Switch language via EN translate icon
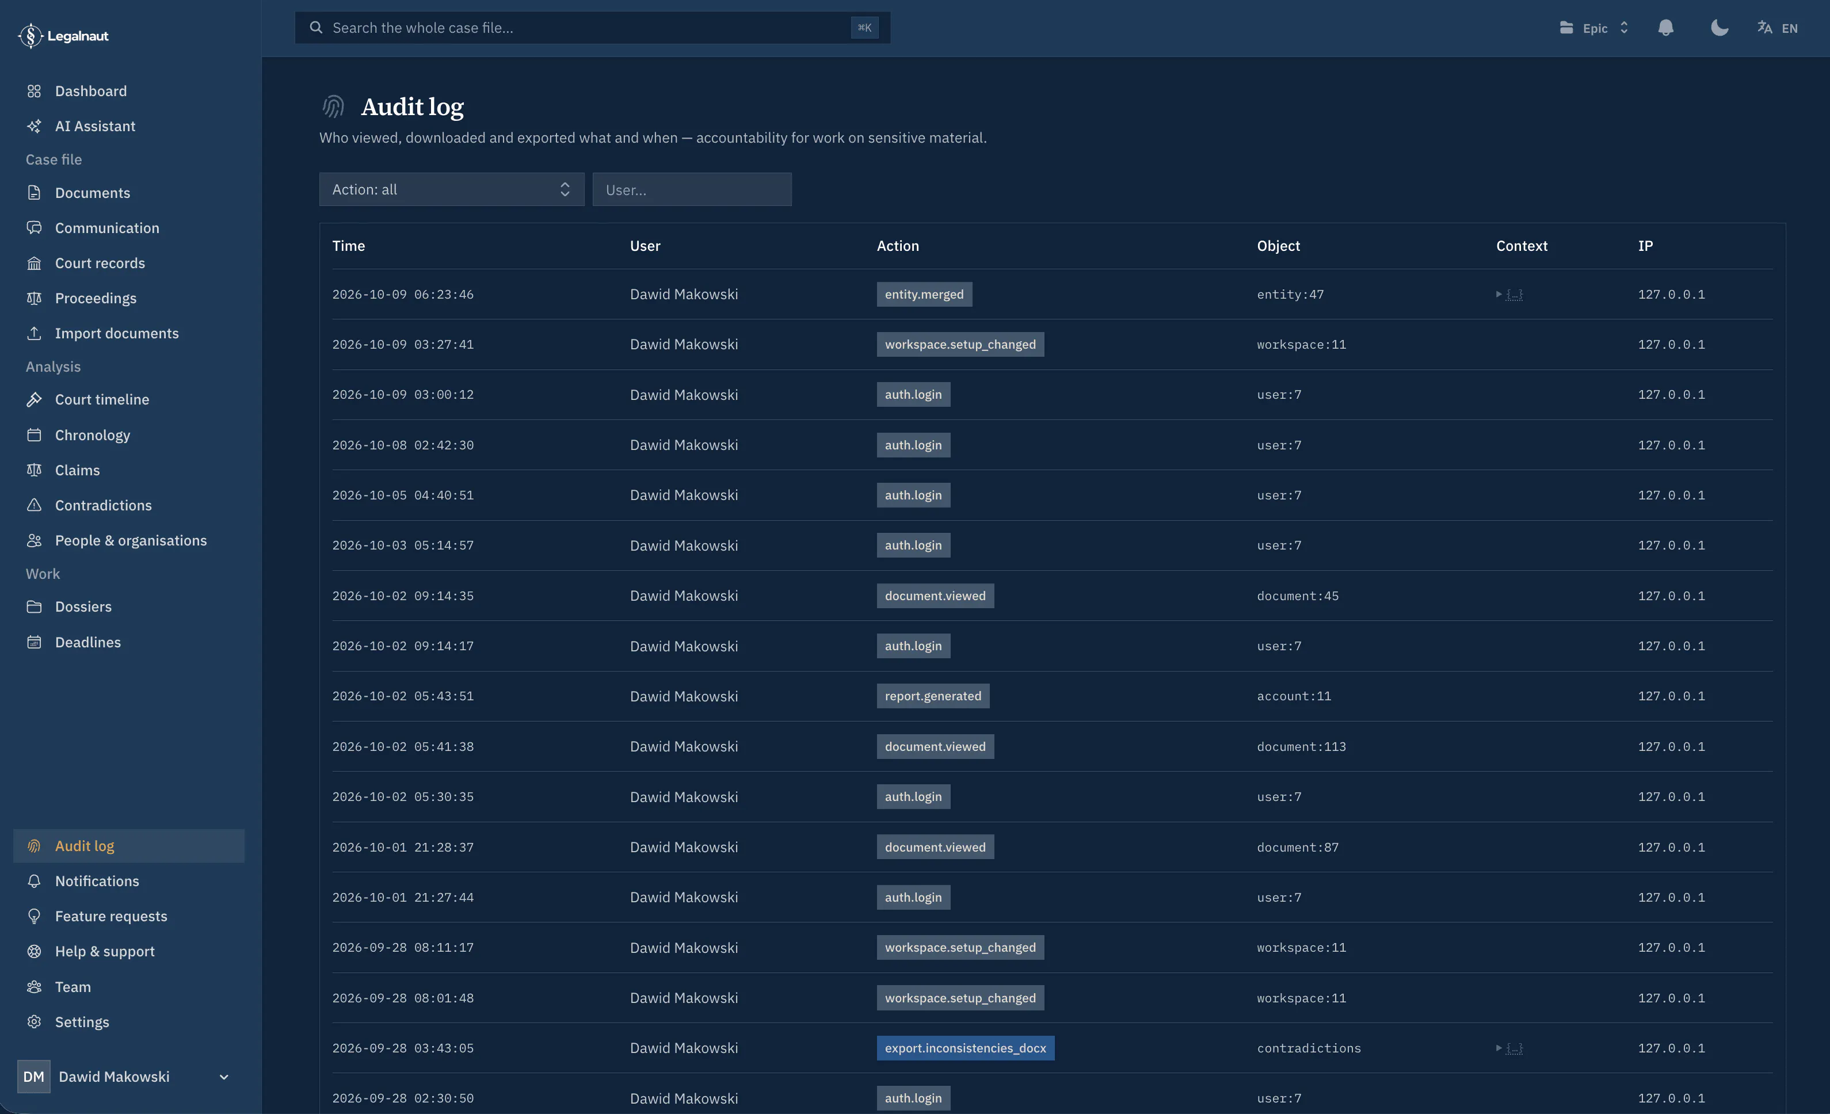This screenshot has height=1114, width=1830. click(x=1777, y=28)
